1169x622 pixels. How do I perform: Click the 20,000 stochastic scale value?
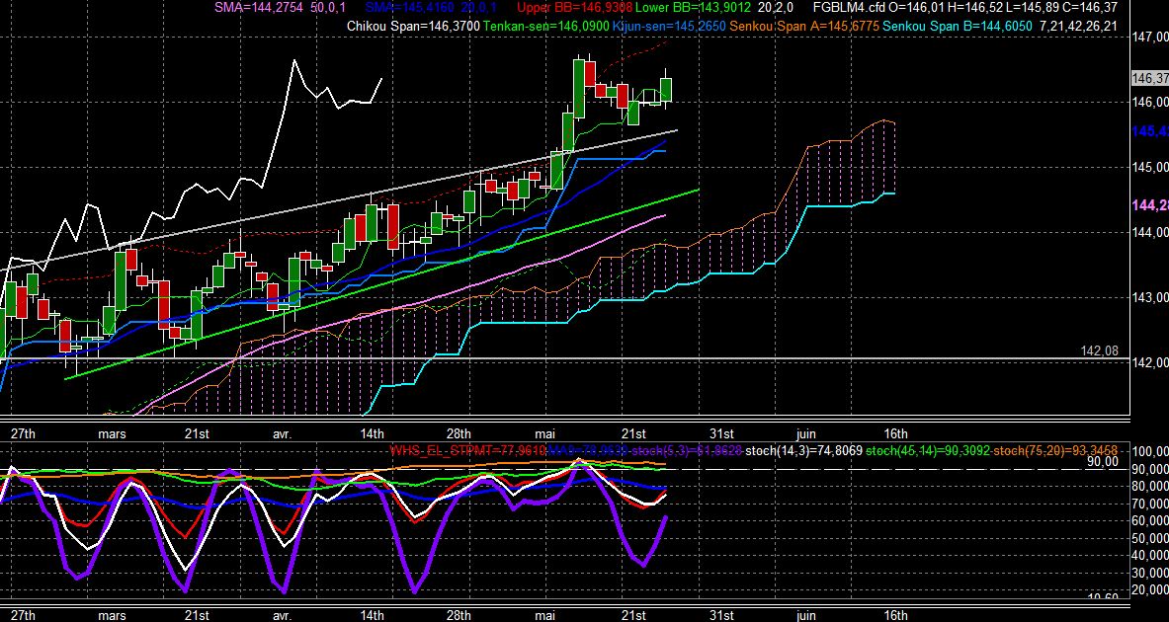point(1150,590)
